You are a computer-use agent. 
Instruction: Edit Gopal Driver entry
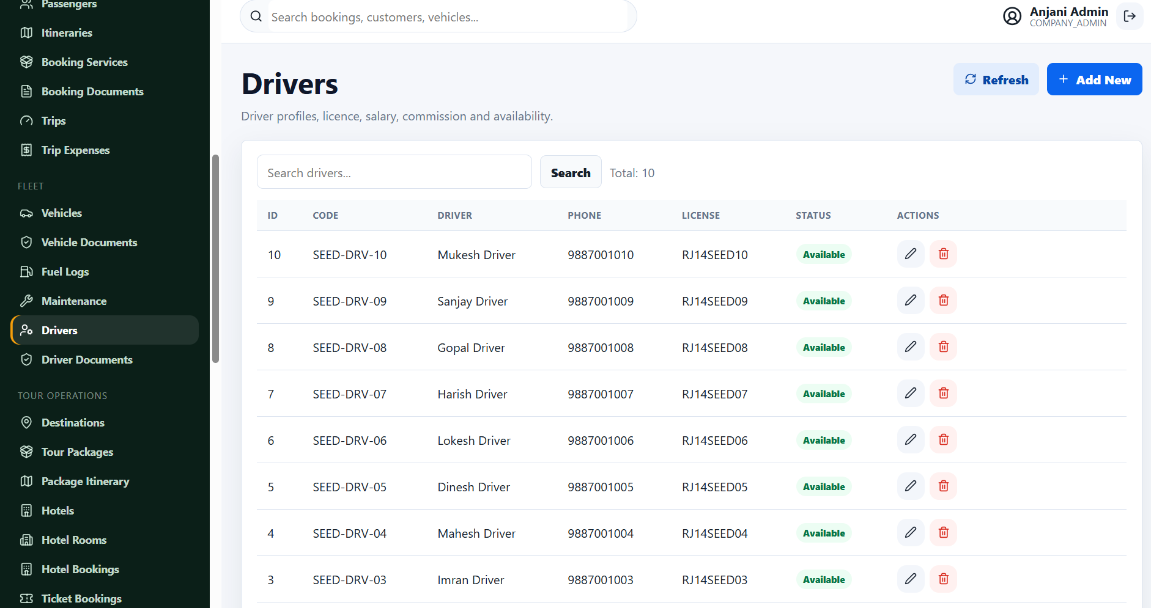click(x=911, y=346)
